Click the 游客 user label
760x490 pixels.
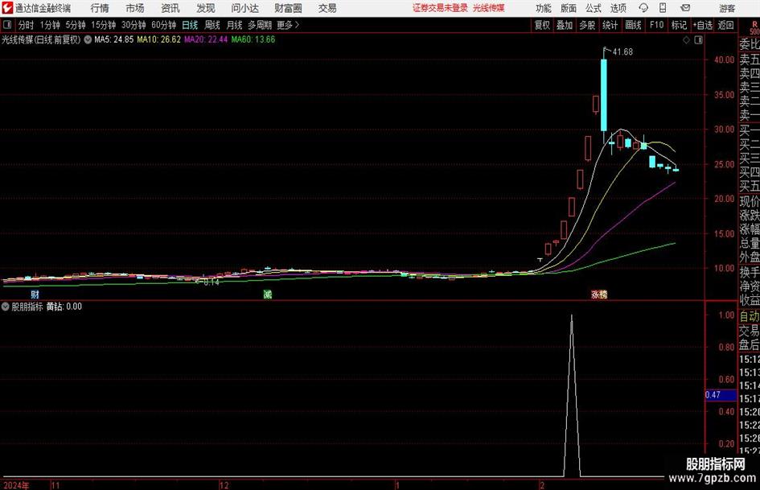727,8
